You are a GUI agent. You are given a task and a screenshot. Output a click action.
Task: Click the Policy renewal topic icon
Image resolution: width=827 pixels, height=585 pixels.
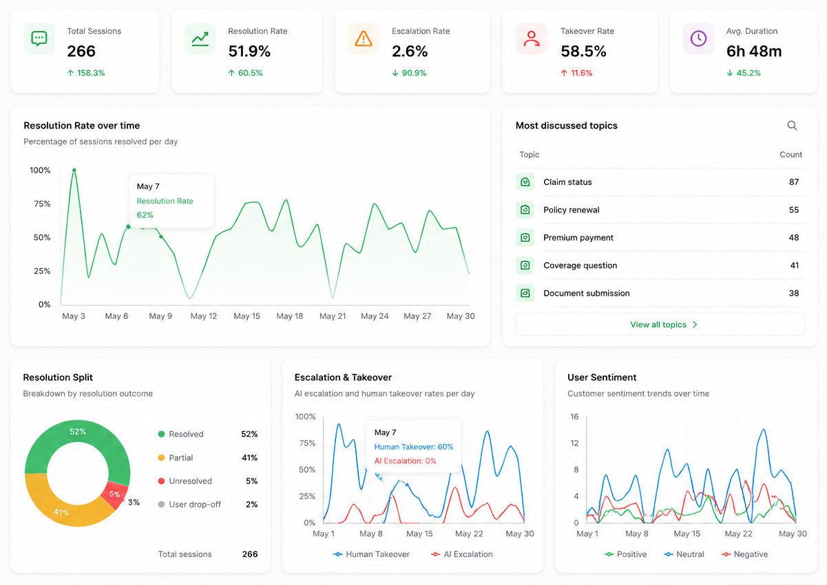click(x=525, y=210)
